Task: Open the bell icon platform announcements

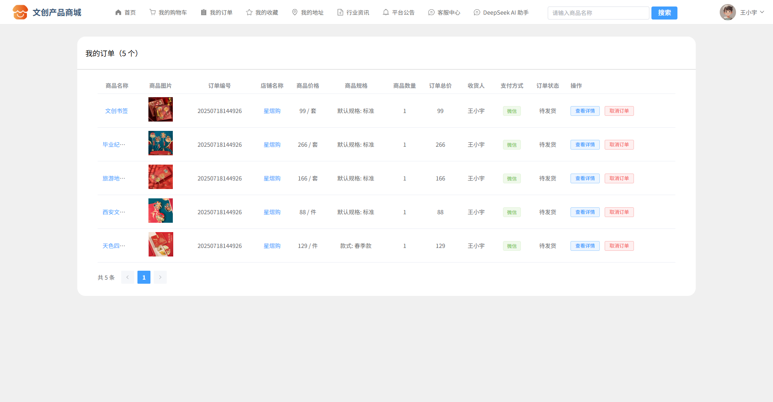Action: point(386,13)
